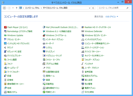Open the Realtek HD オーディオマネージャ icon
Image resolution: width=133 pixels, height=96 pixels.
[83, 27]
